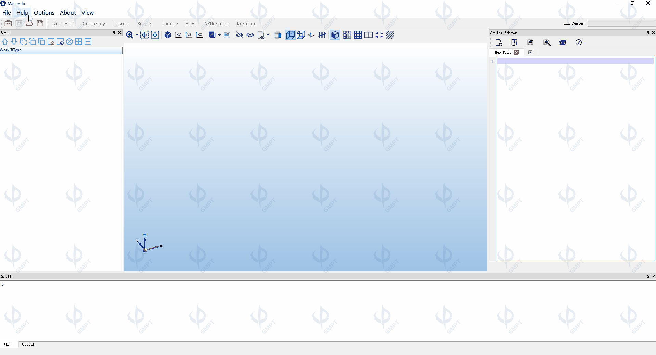Click the dashed bracket selection icon in Work panel

[x=23, y=42]
